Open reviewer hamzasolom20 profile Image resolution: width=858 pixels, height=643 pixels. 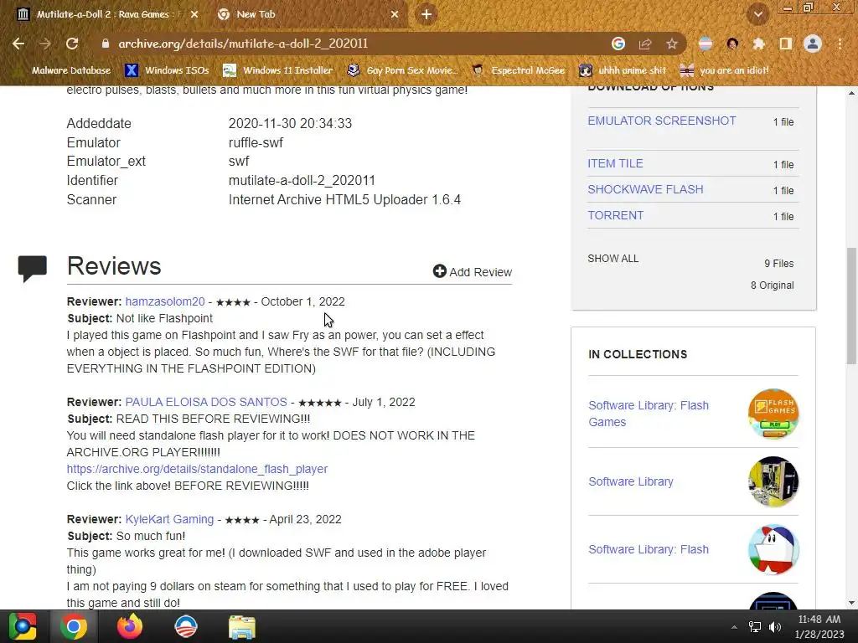pyautogui.click(x=165, y=301)
